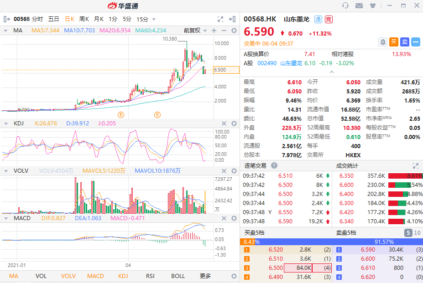Toggle the right quote panel visibility
This screenshot has height=283, width=423.
coord(232,19)
